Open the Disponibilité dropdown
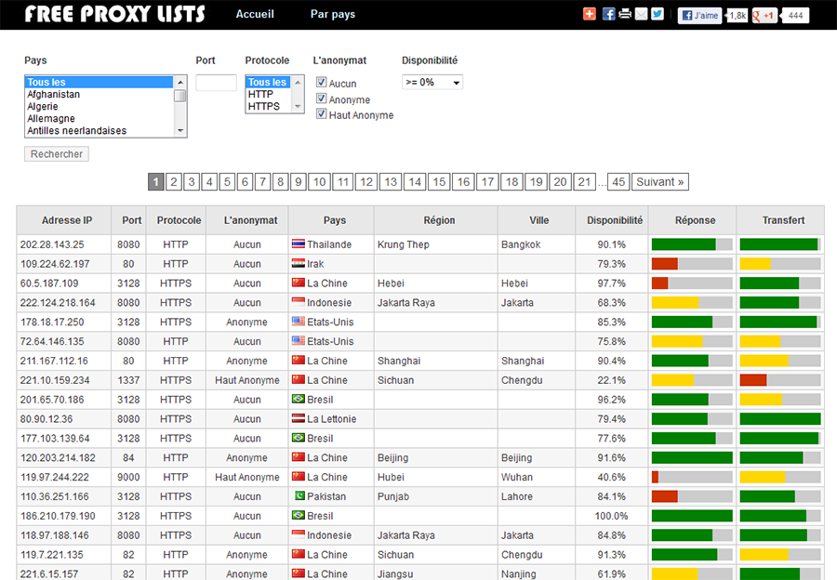Image resolution: width=837 pixels, height=580 pixels. point(432,82)
